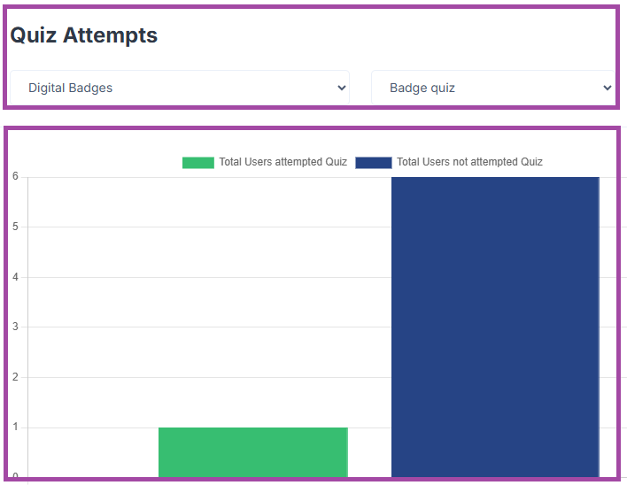Click the green legend color box

197,162
